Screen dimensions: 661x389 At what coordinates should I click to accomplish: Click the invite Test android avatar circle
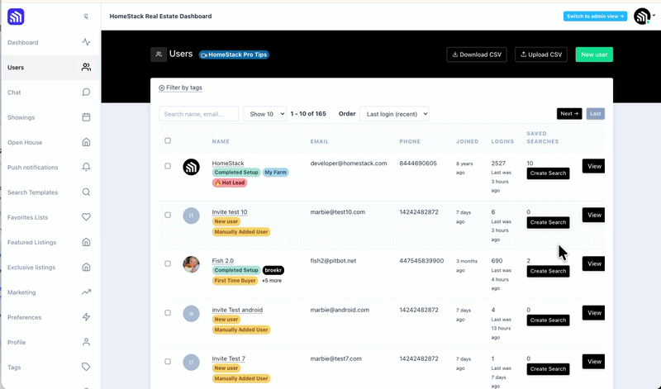(x=191, y=314)
